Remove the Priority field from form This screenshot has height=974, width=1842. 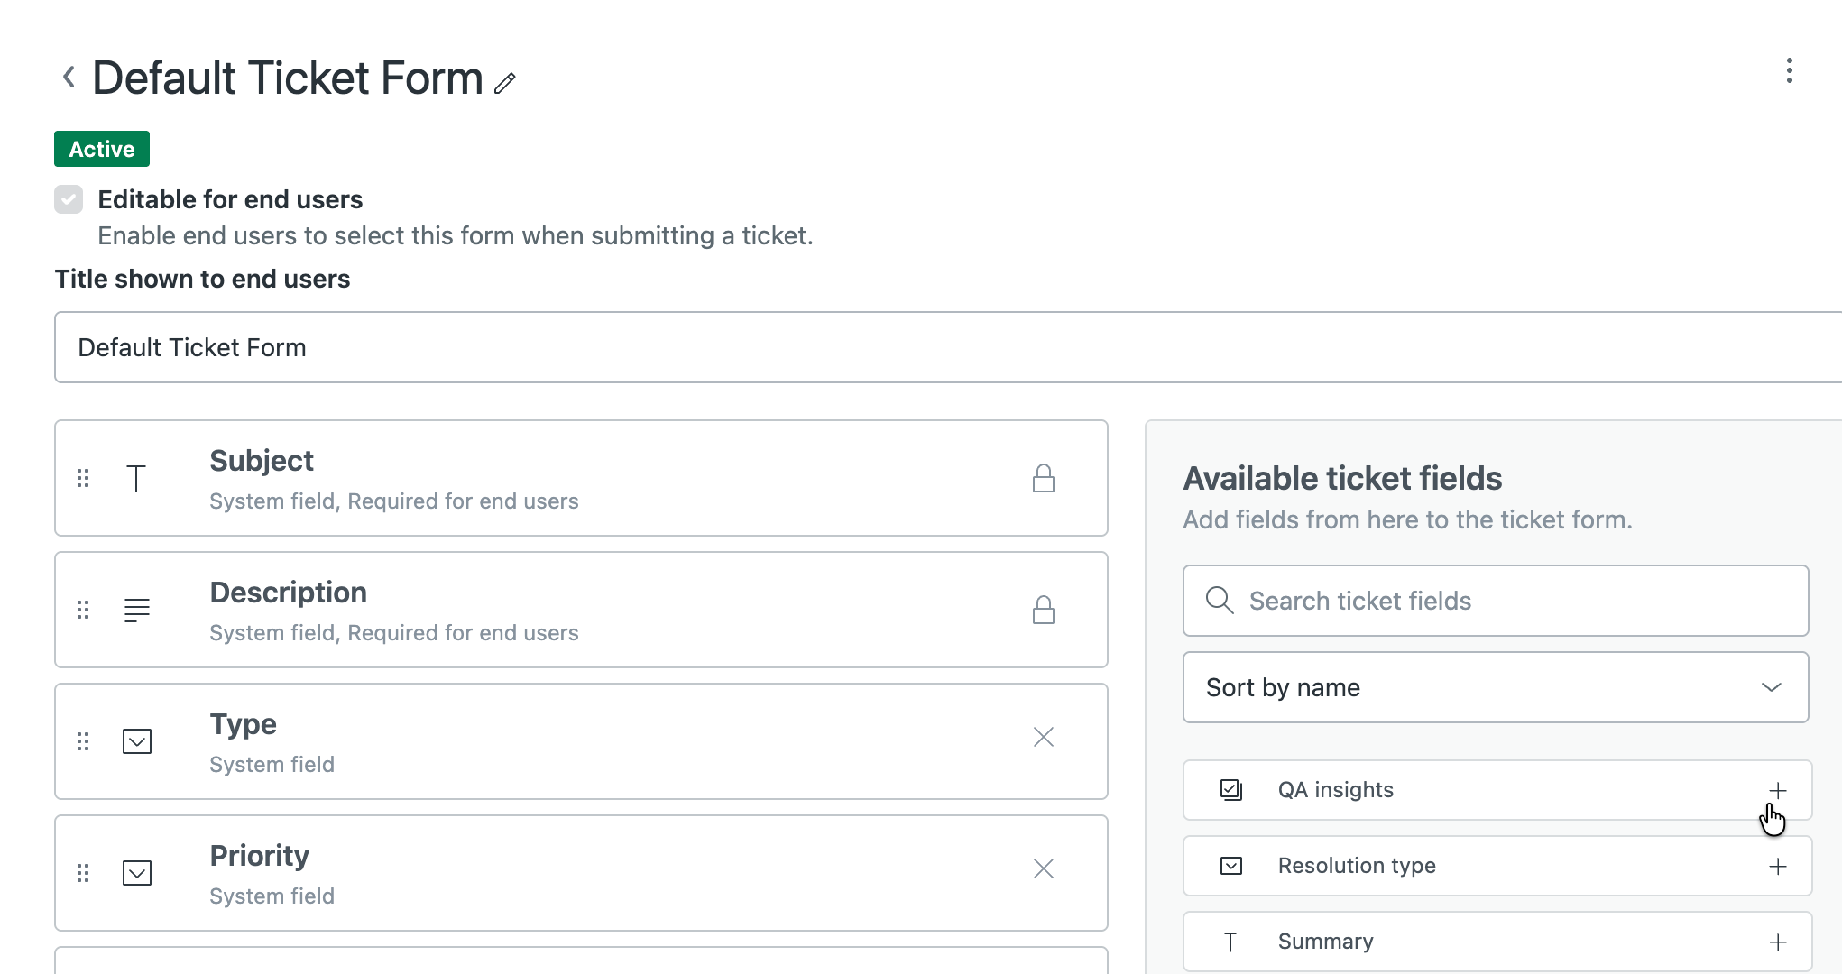click(1044, 869)
